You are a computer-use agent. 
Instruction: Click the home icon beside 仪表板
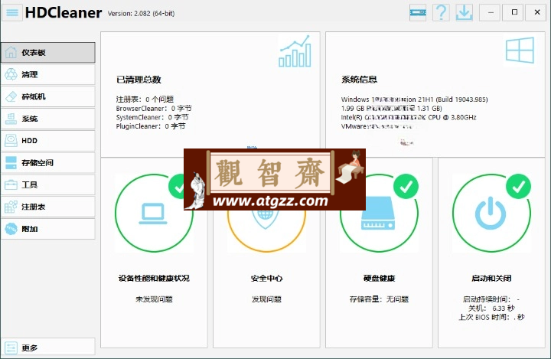tap(11, 52)
